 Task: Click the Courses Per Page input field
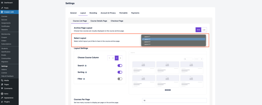174,100
